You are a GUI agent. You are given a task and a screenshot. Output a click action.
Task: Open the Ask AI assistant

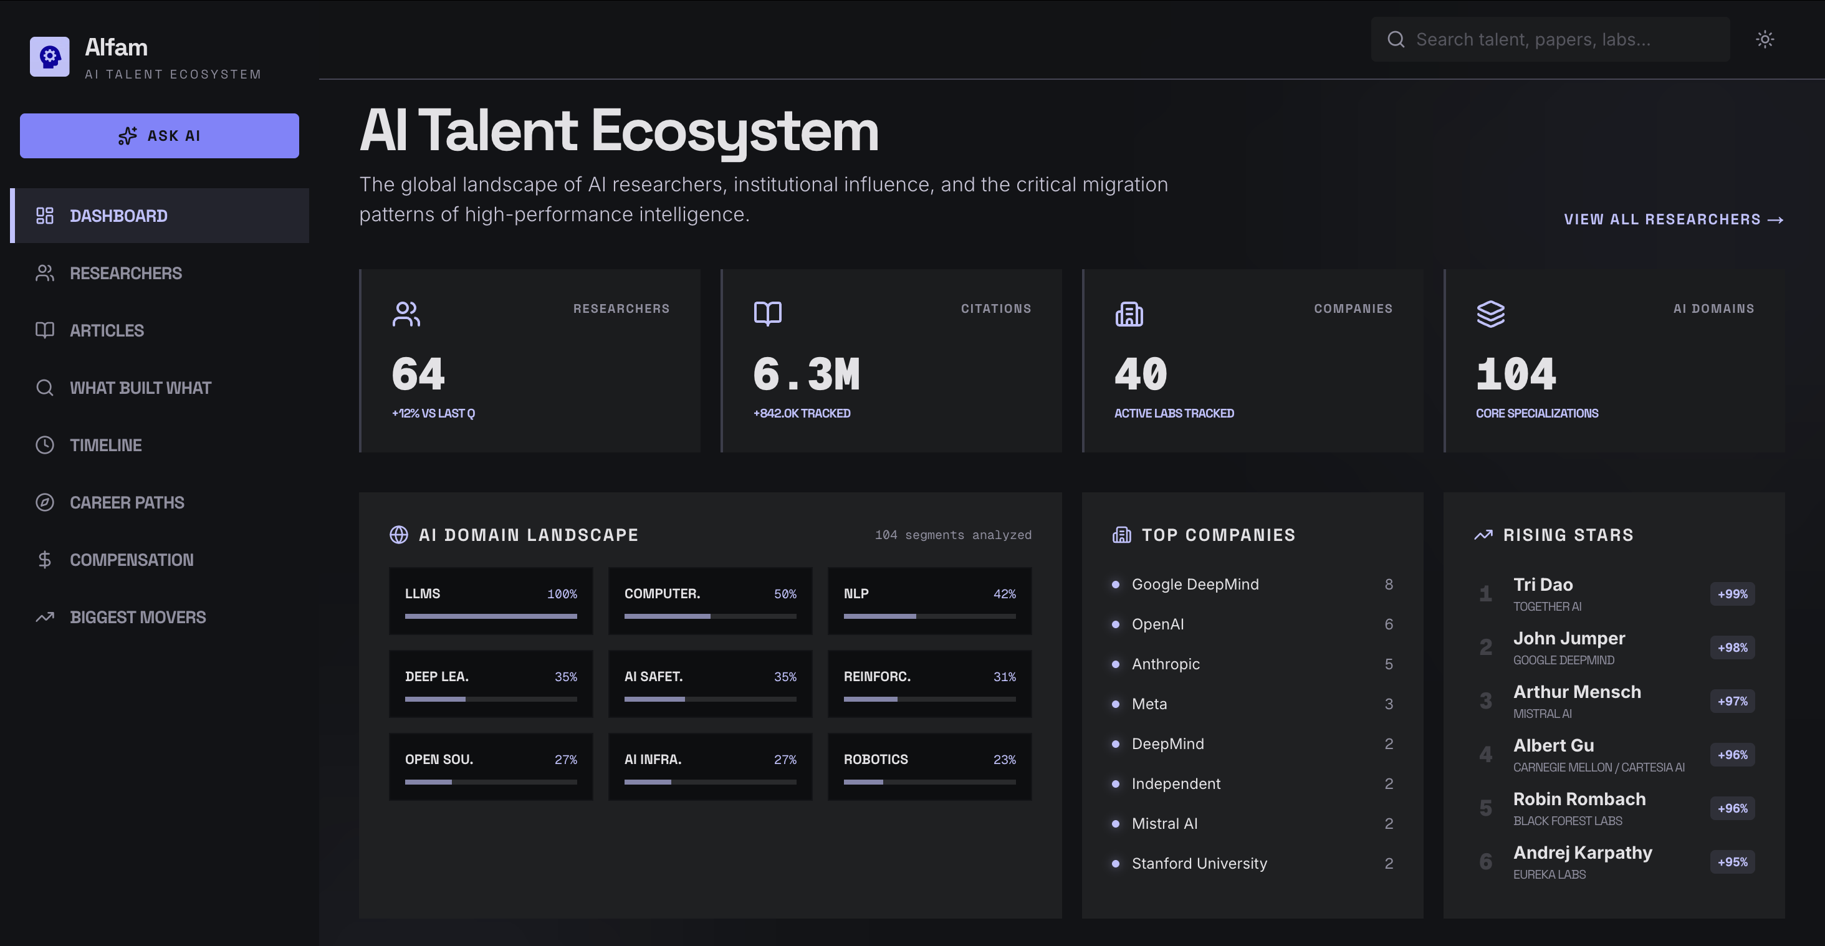click(160, 136)
